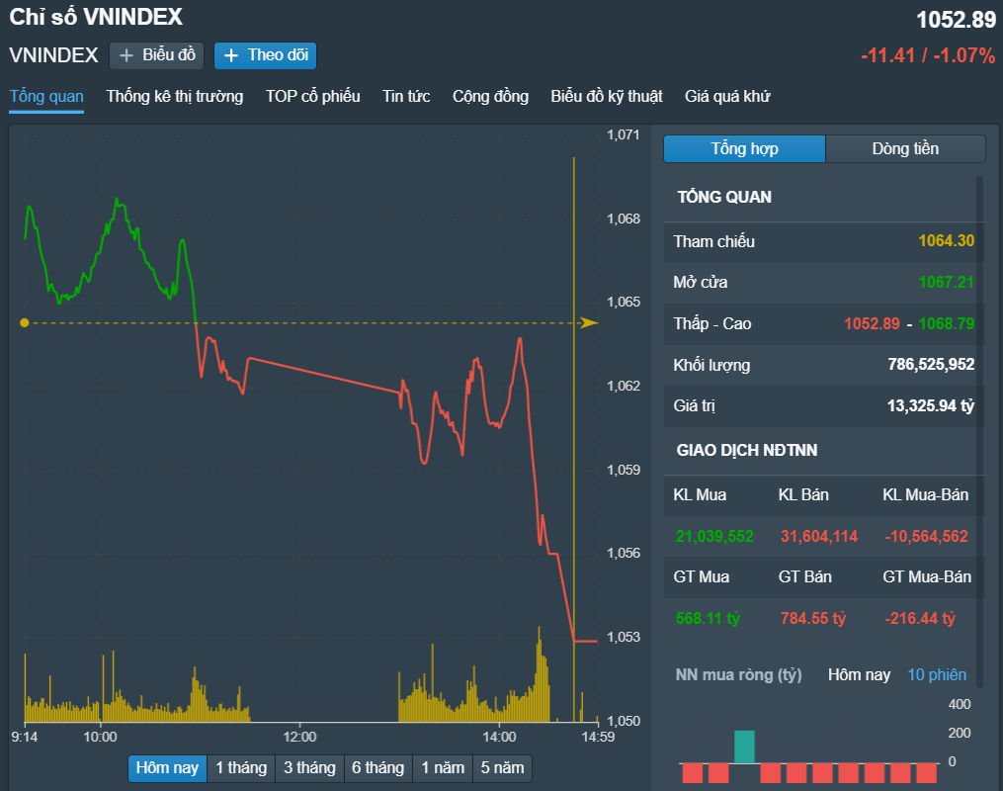
Task: Open Biểu đồ kỹ thuật tab
Action: 607,97
